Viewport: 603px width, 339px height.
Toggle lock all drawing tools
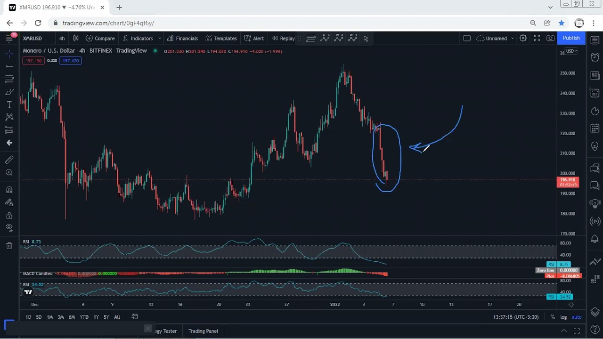[x=9, y=215]
